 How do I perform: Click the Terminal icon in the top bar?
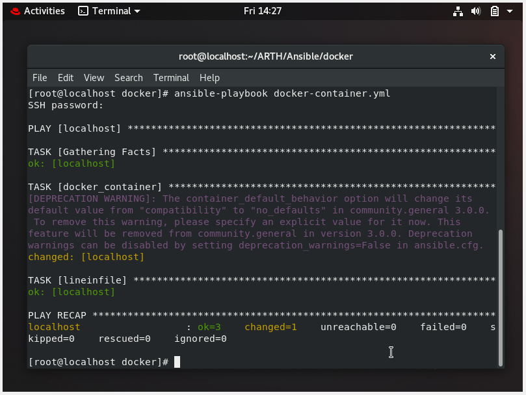tap(82, 10)
